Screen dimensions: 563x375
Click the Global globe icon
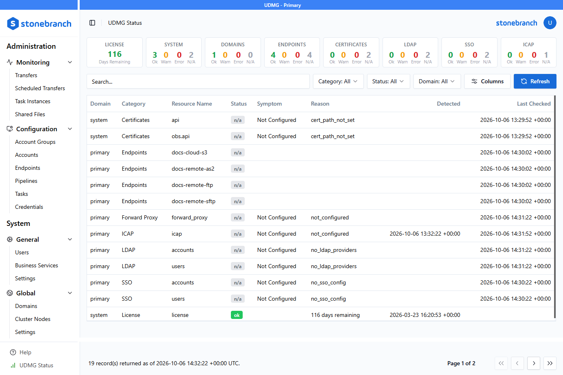[10, 293]
